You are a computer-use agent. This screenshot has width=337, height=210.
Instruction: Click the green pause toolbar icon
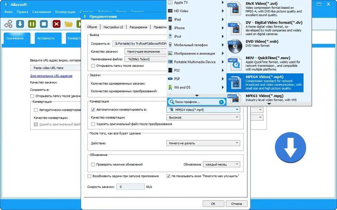(32, 24)
